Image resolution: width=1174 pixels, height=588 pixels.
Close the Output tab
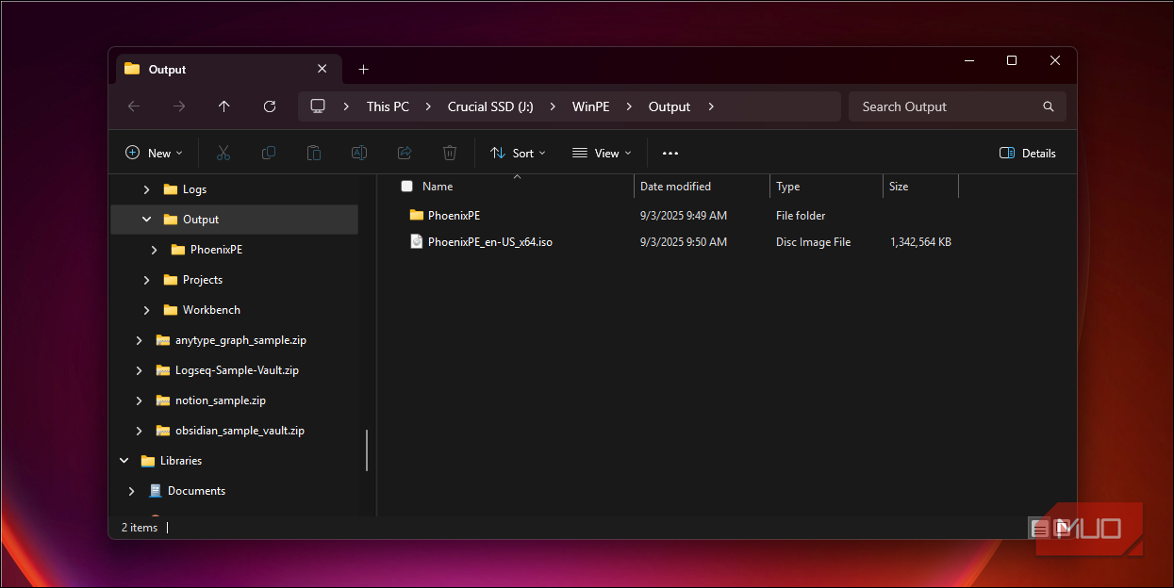[x=322, y=69]
